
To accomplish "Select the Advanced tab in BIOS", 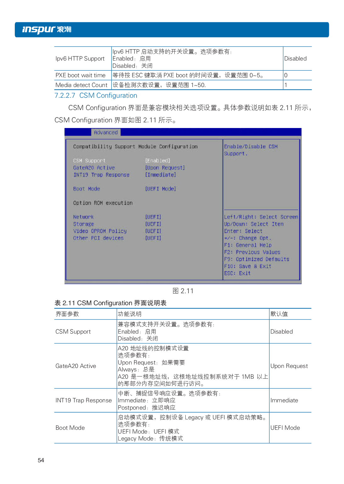I will click(x=106, y=132).
